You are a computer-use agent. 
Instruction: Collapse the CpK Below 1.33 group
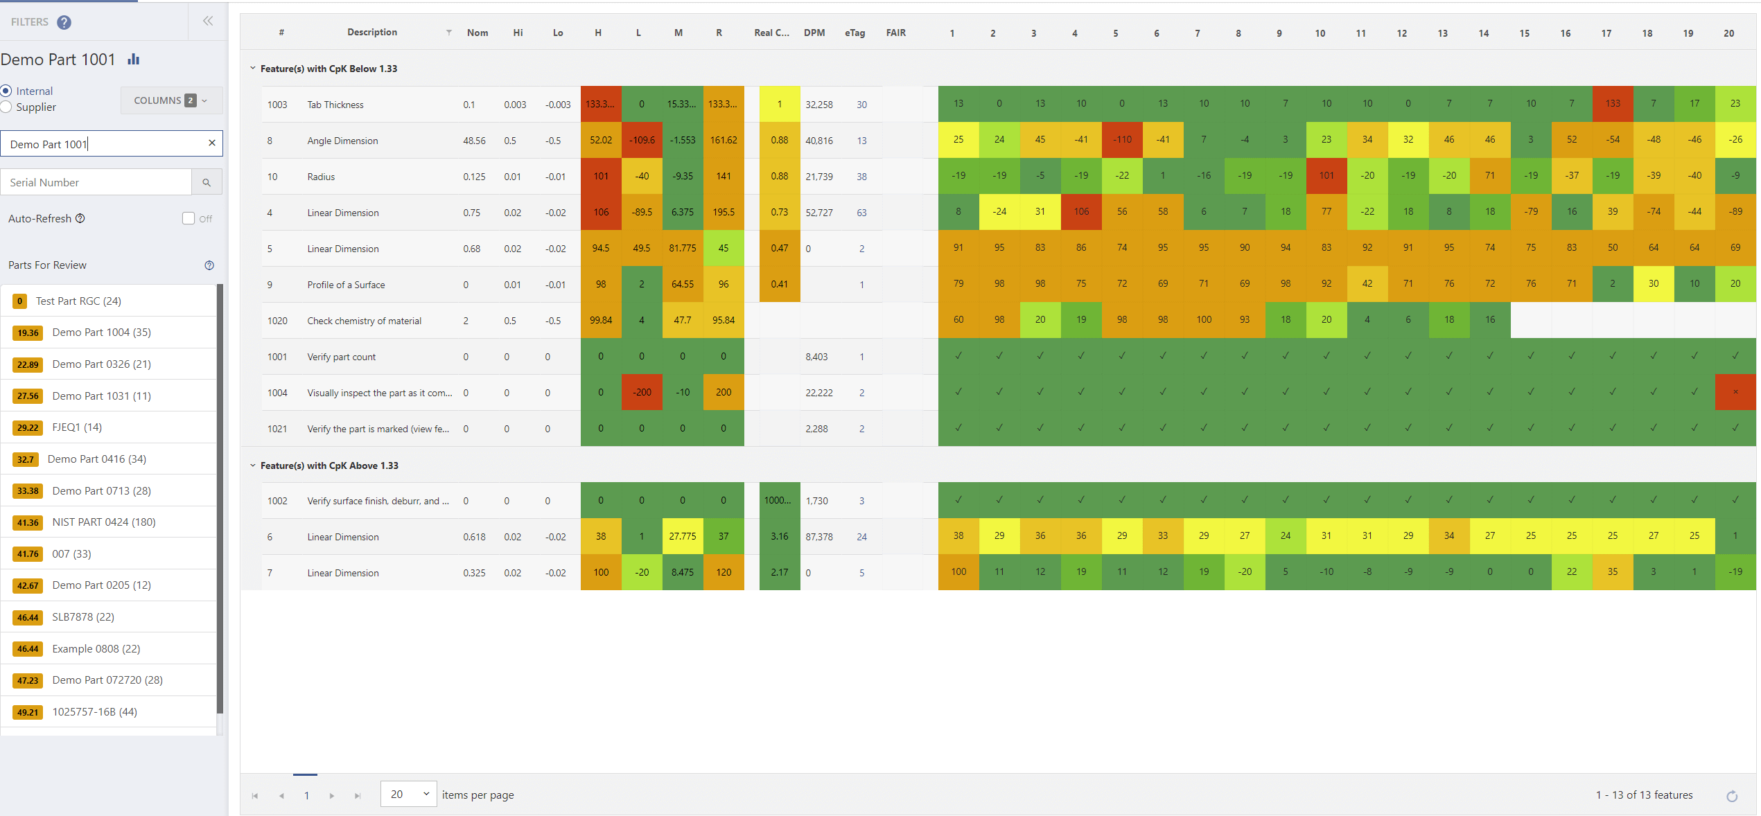(x=252, y=69)
